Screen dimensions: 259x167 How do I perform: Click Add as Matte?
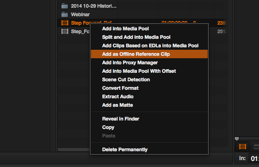click(x=117, y=105)
